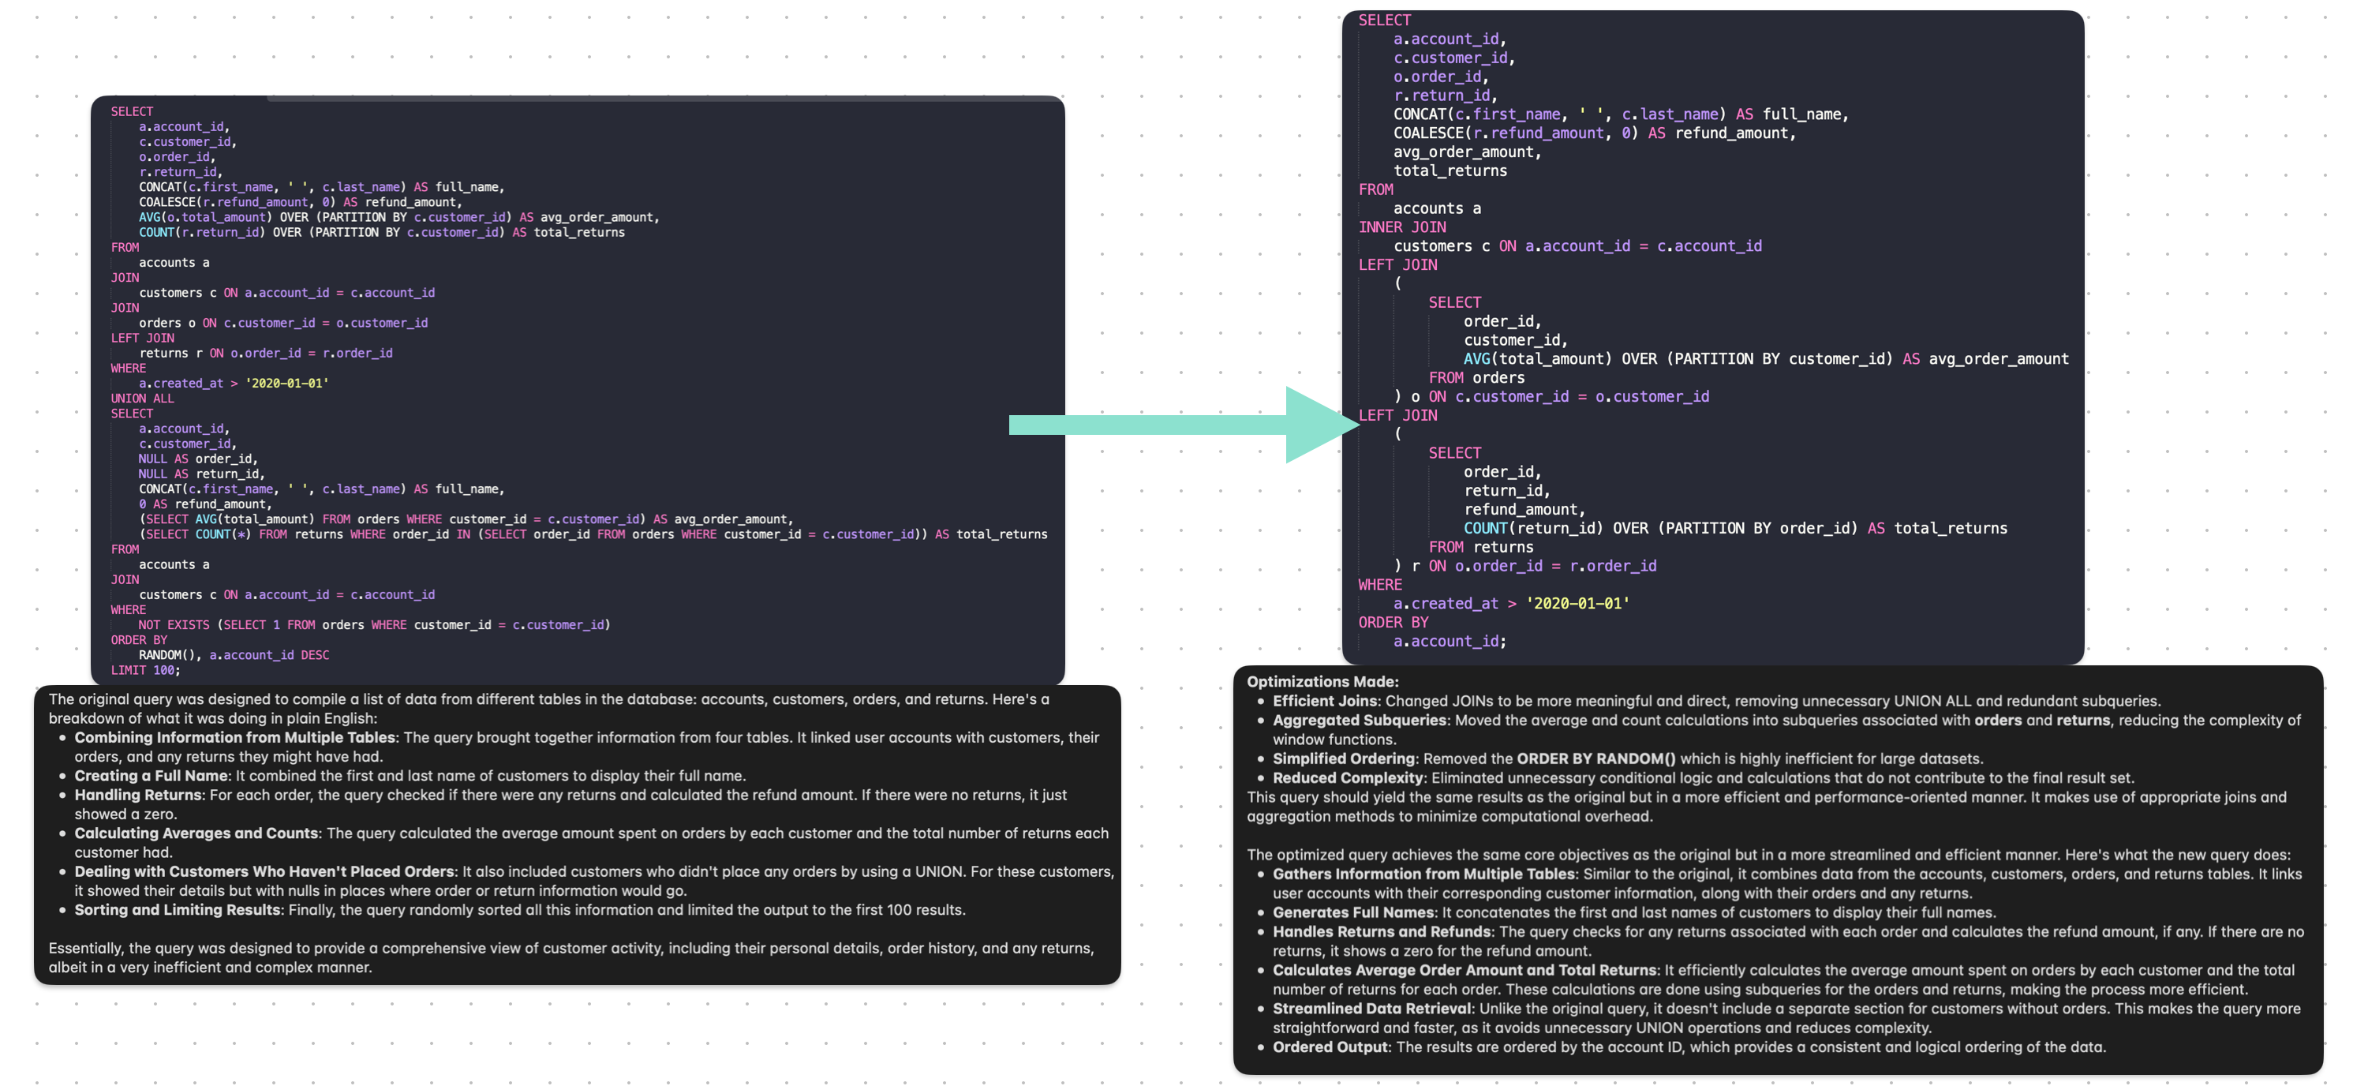Click the 'NOT EXISTS (SELECT 1 FROM orders' line
The height and width of the screenshot is (1086, 2353).
tap(375, 625)
